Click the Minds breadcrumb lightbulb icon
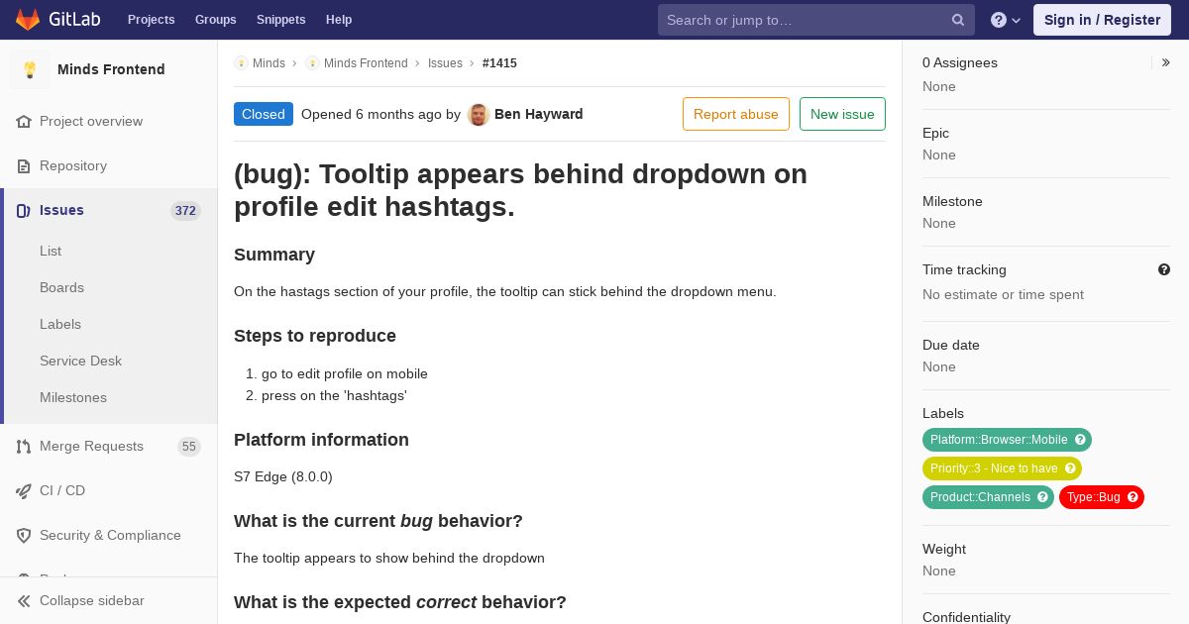This screenshot has width=1189, height=624. coord(241,63)
